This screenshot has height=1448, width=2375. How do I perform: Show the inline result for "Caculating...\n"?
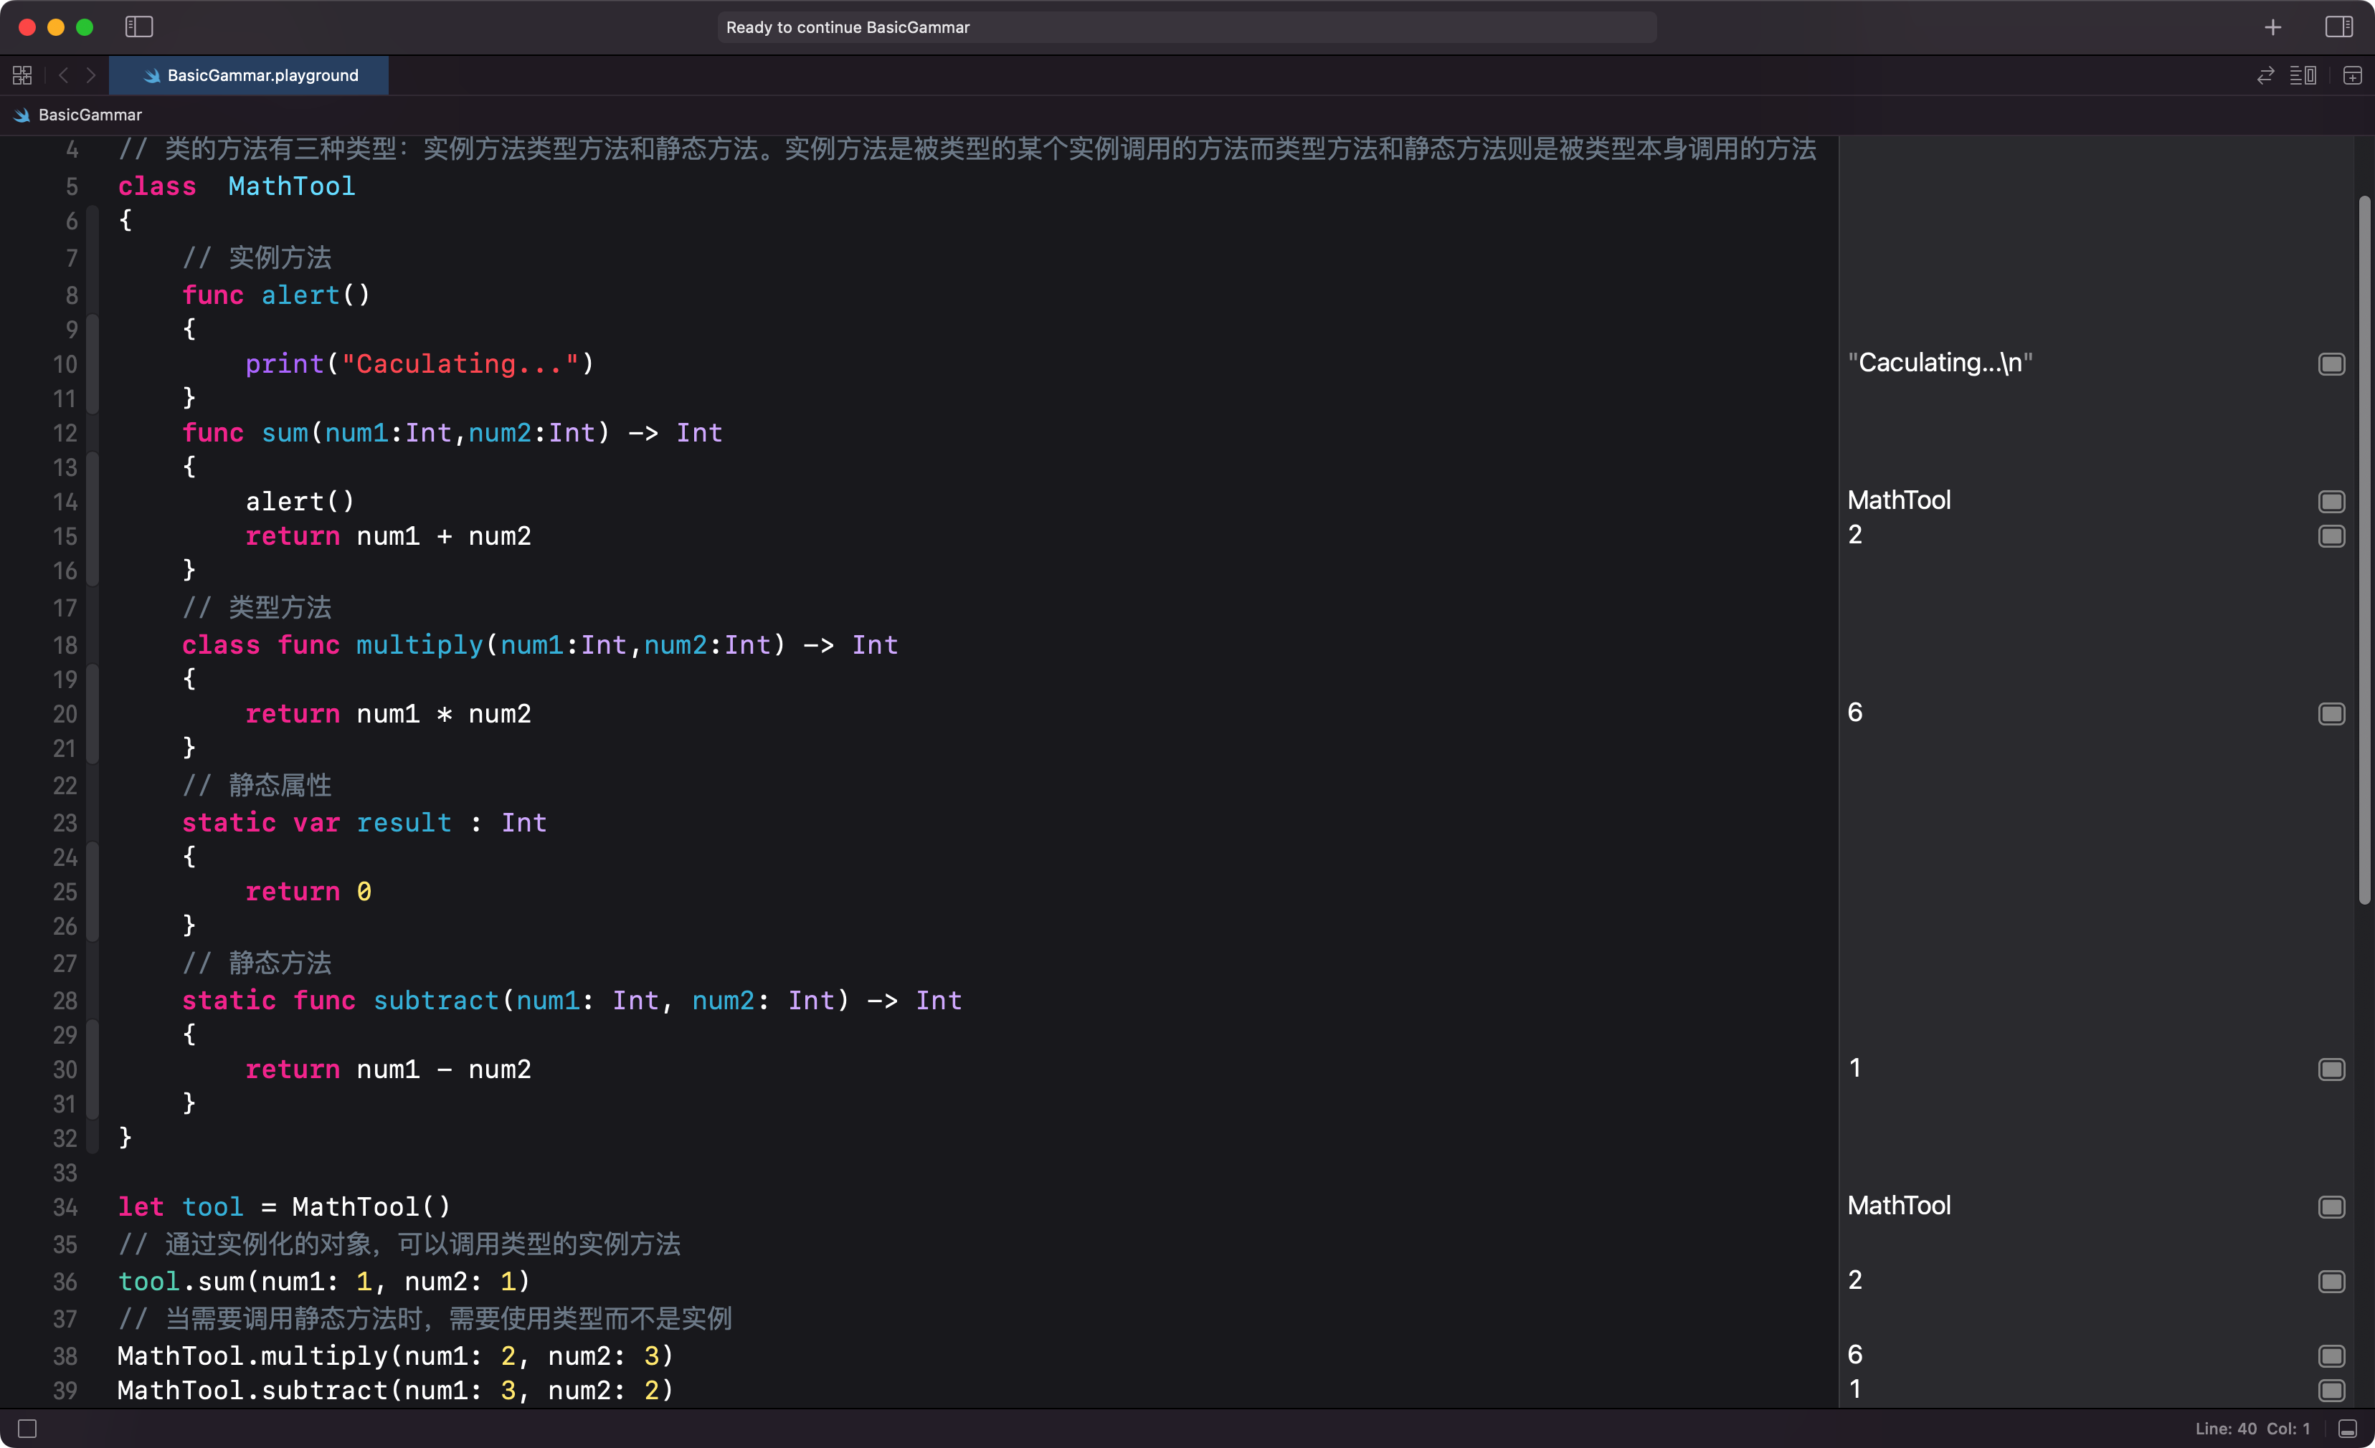[x=2331, y=364]
